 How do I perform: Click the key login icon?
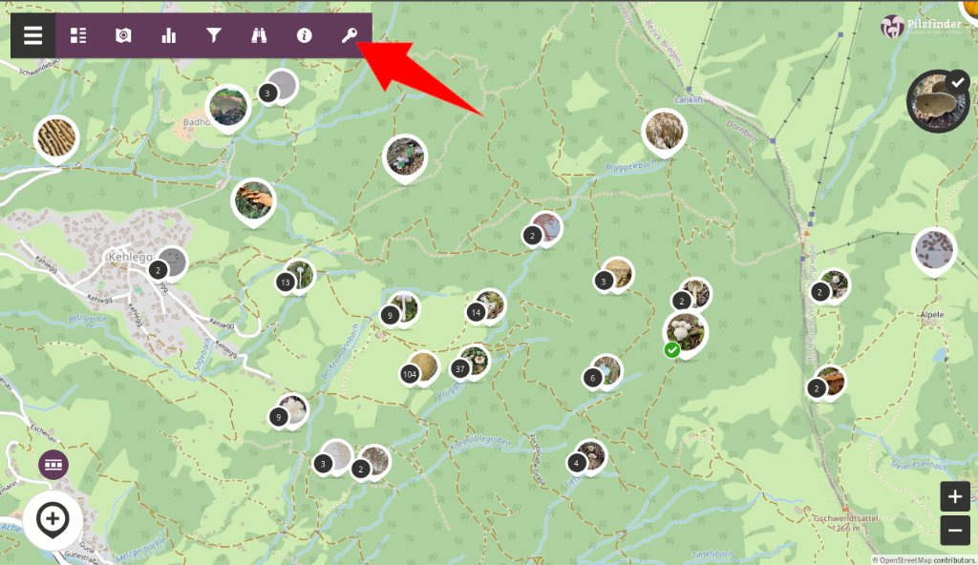point(350,35)
